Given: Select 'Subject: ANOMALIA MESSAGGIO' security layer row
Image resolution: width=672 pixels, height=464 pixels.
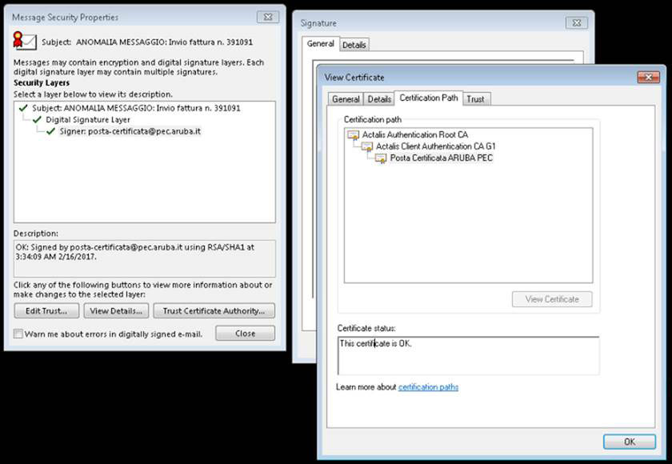Looking at the screenshot, I should point(136,108).
